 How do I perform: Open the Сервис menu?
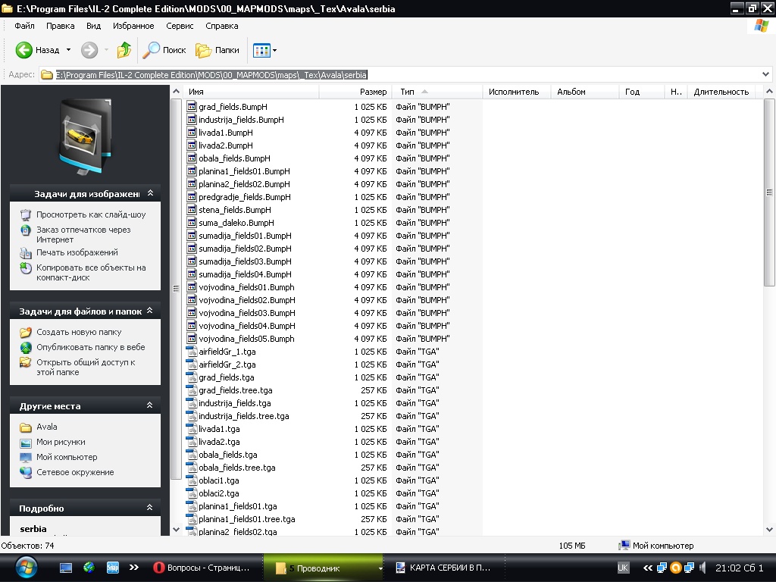[x=180, y=26]
